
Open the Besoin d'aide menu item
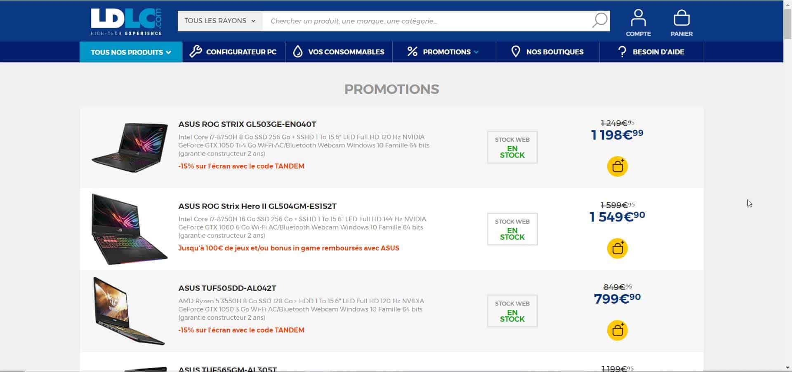point(651,52)
